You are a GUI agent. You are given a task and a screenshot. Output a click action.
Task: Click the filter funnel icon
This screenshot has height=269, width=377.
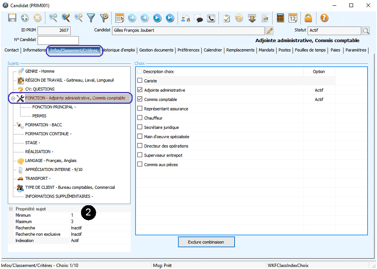[91, 18]
